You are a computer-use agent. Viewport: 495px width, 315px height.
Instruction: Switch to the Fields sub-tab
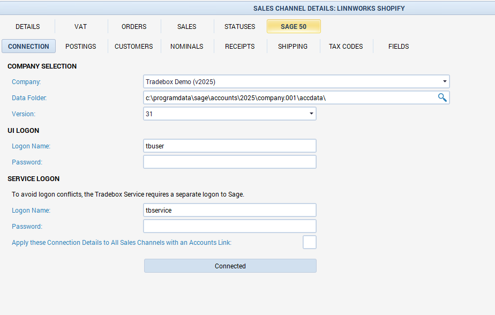(x=399, y=47)
